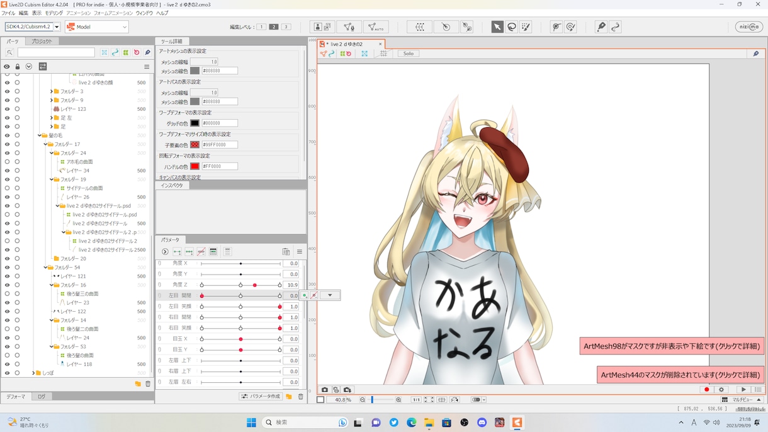768x432 pixels.
Task: Open key edit dropdown arrow for 左目 開閉
Action: tap(330, 295)
